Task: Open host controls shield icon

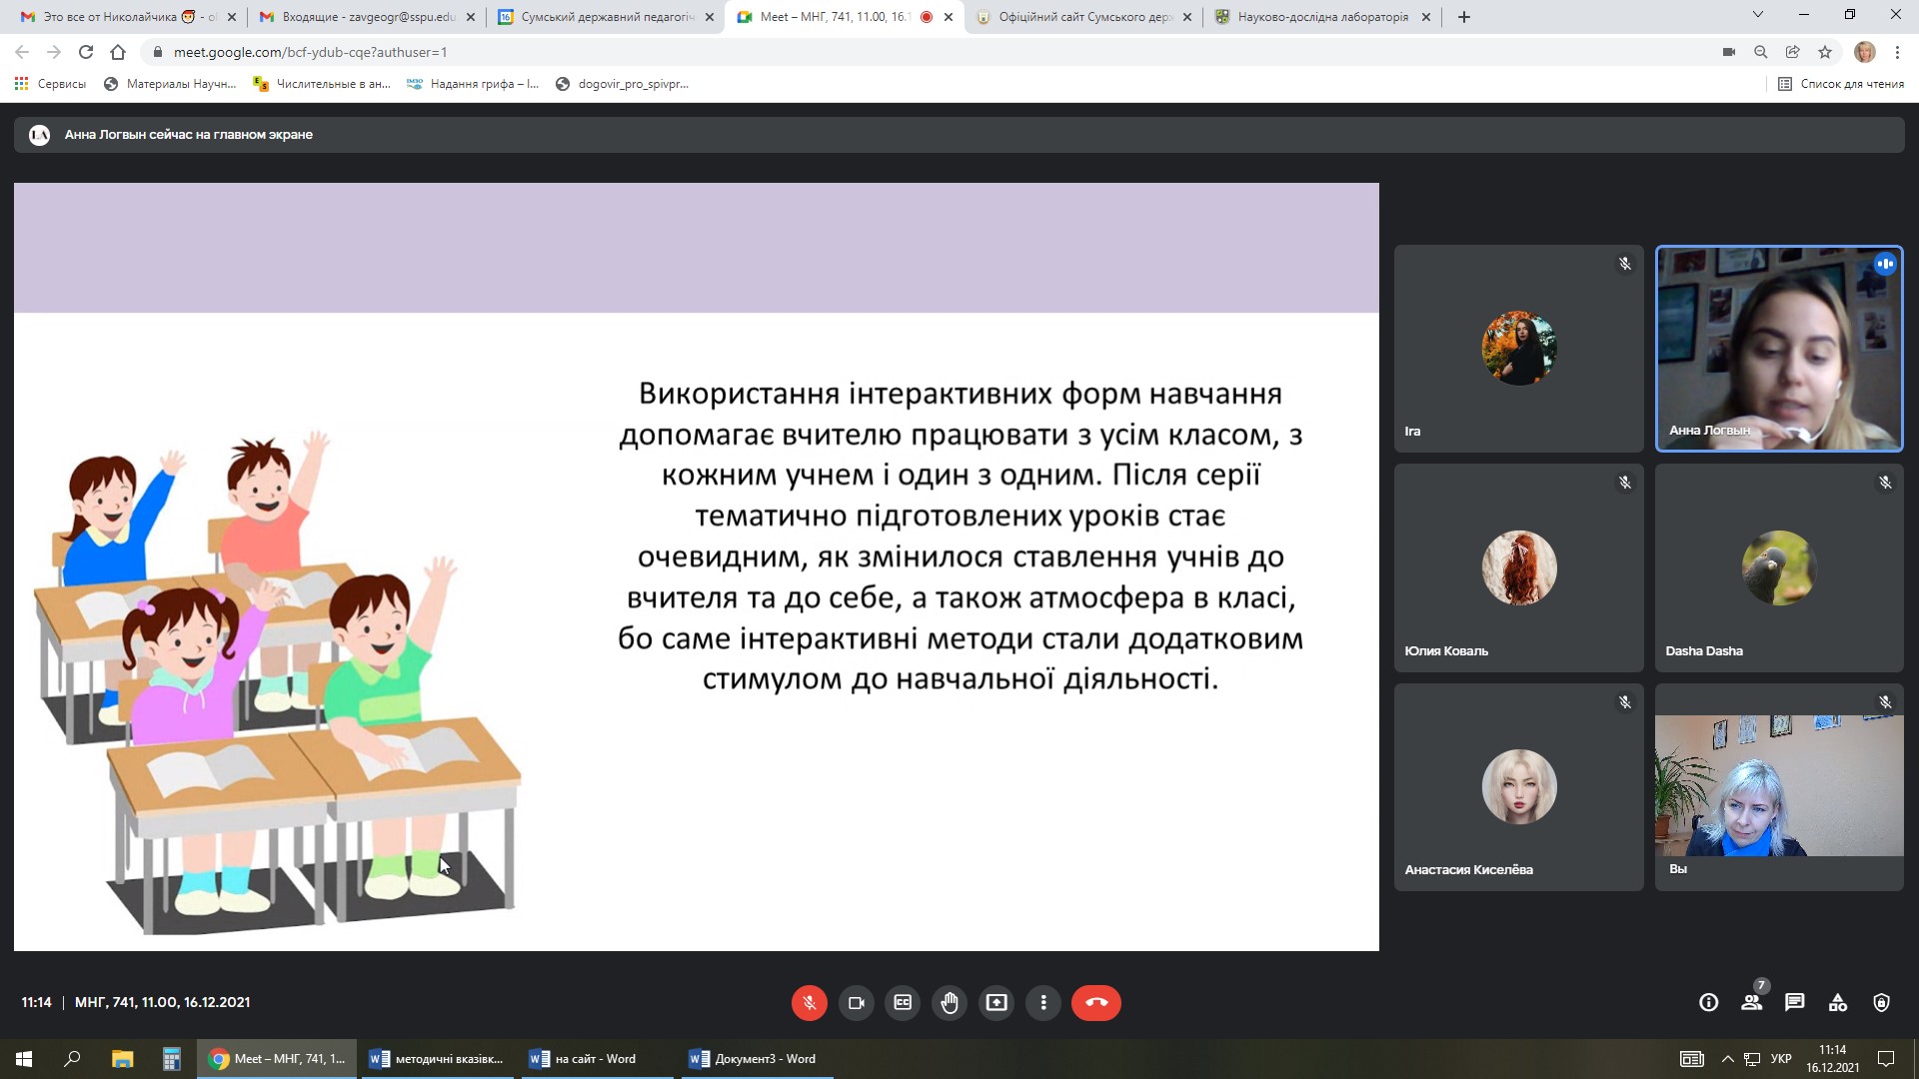Action: point(1881,1002)
